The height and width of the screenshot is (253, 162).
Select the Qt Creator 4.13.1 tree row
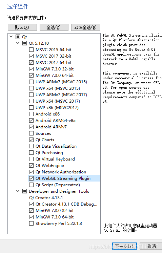46,198
